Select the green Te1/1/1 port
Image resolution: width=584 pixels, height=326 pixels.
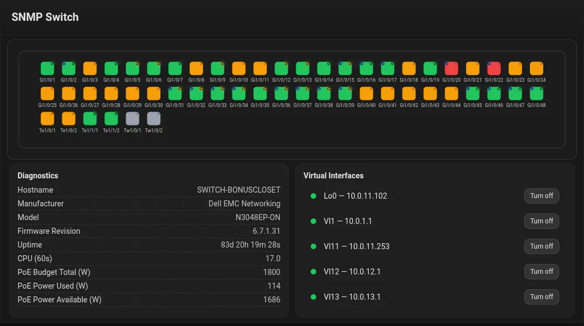click(90, 119)
